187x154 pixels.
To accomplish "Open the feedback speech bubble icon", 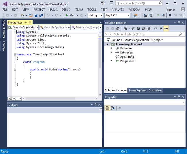I will click(x=111, y=3).
